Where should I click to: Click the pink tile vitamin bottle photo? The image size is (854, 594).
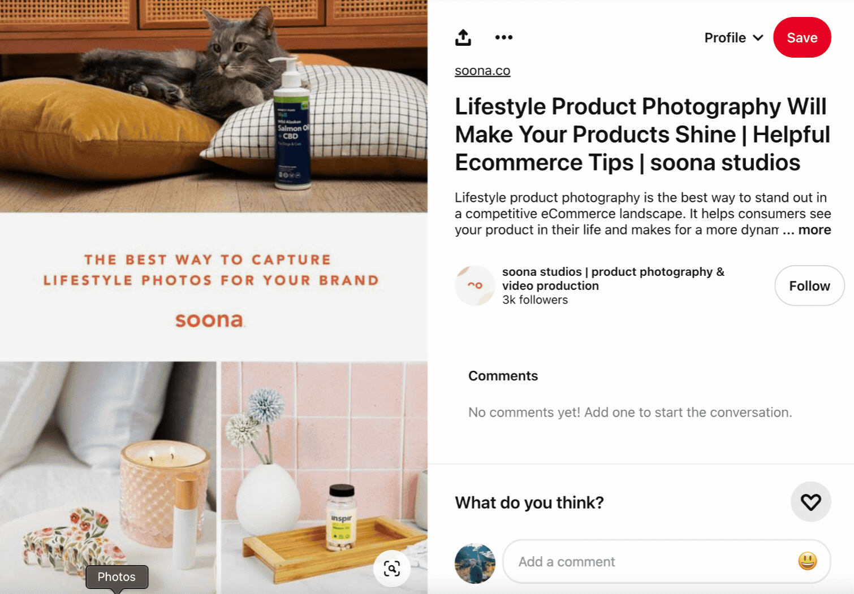point(324,478)
